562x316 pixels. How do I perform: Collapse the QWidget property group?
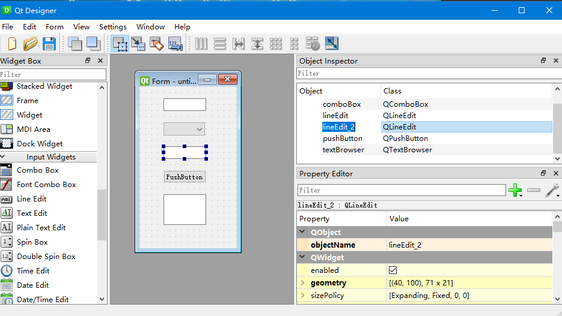[302, 257]
